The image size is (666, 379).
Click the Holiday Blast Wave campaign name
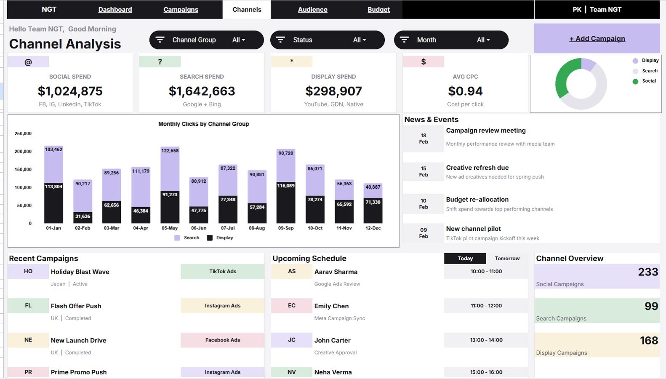point(80,272)
